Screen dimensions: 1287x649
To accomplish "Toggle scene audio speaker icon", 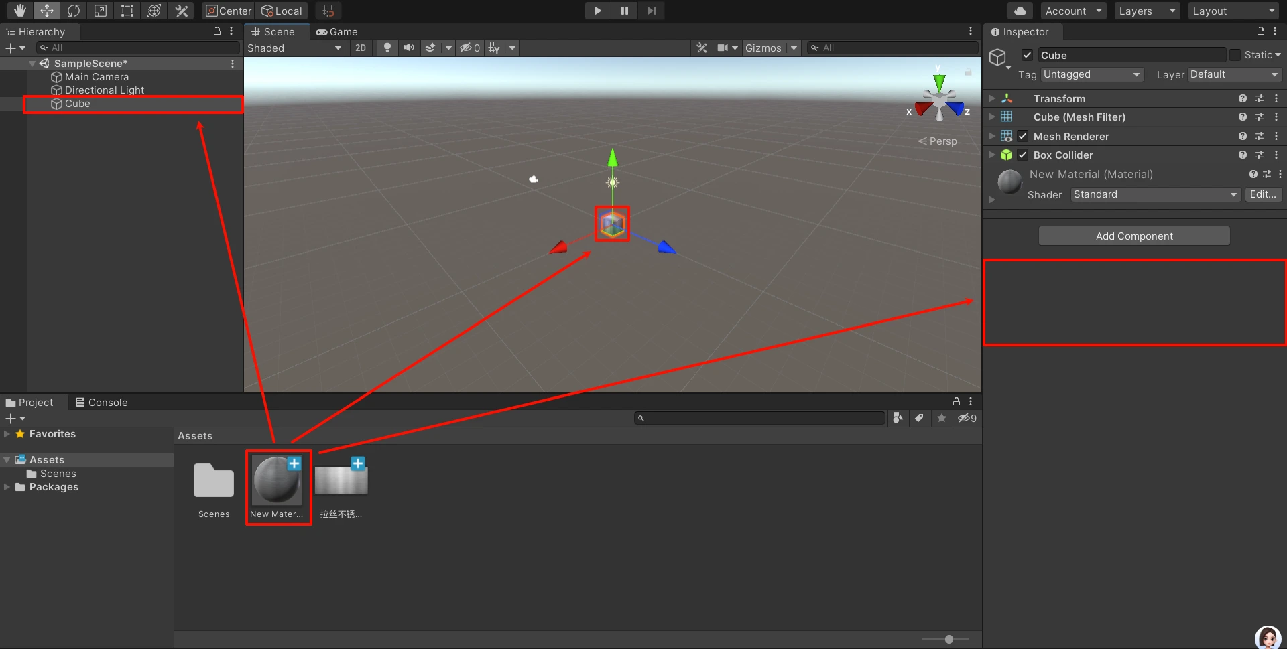I will (408, 48).
